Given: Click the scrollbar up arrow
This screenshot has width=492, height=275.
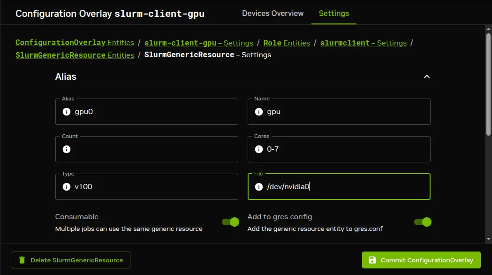Looking at the screenshot, I should point(488,29).
